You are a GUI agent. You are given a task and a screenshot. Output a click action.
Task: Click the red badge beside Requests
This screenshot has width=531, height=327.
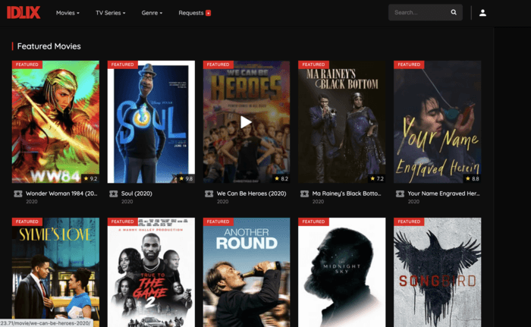pos(209,13)
